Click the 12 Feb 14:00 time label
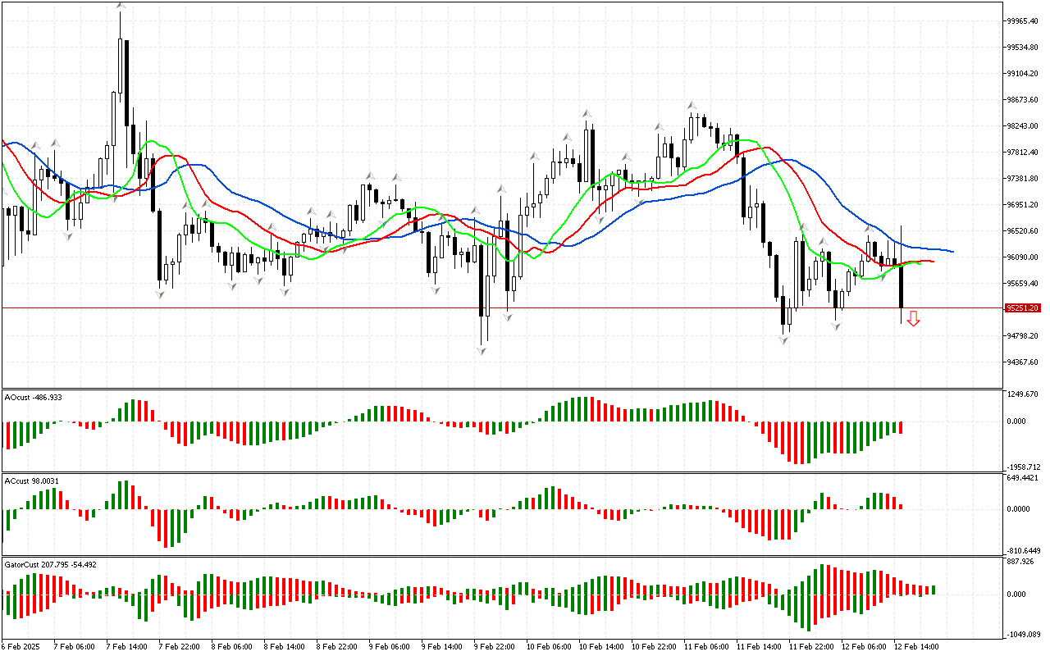 point(915,646)
